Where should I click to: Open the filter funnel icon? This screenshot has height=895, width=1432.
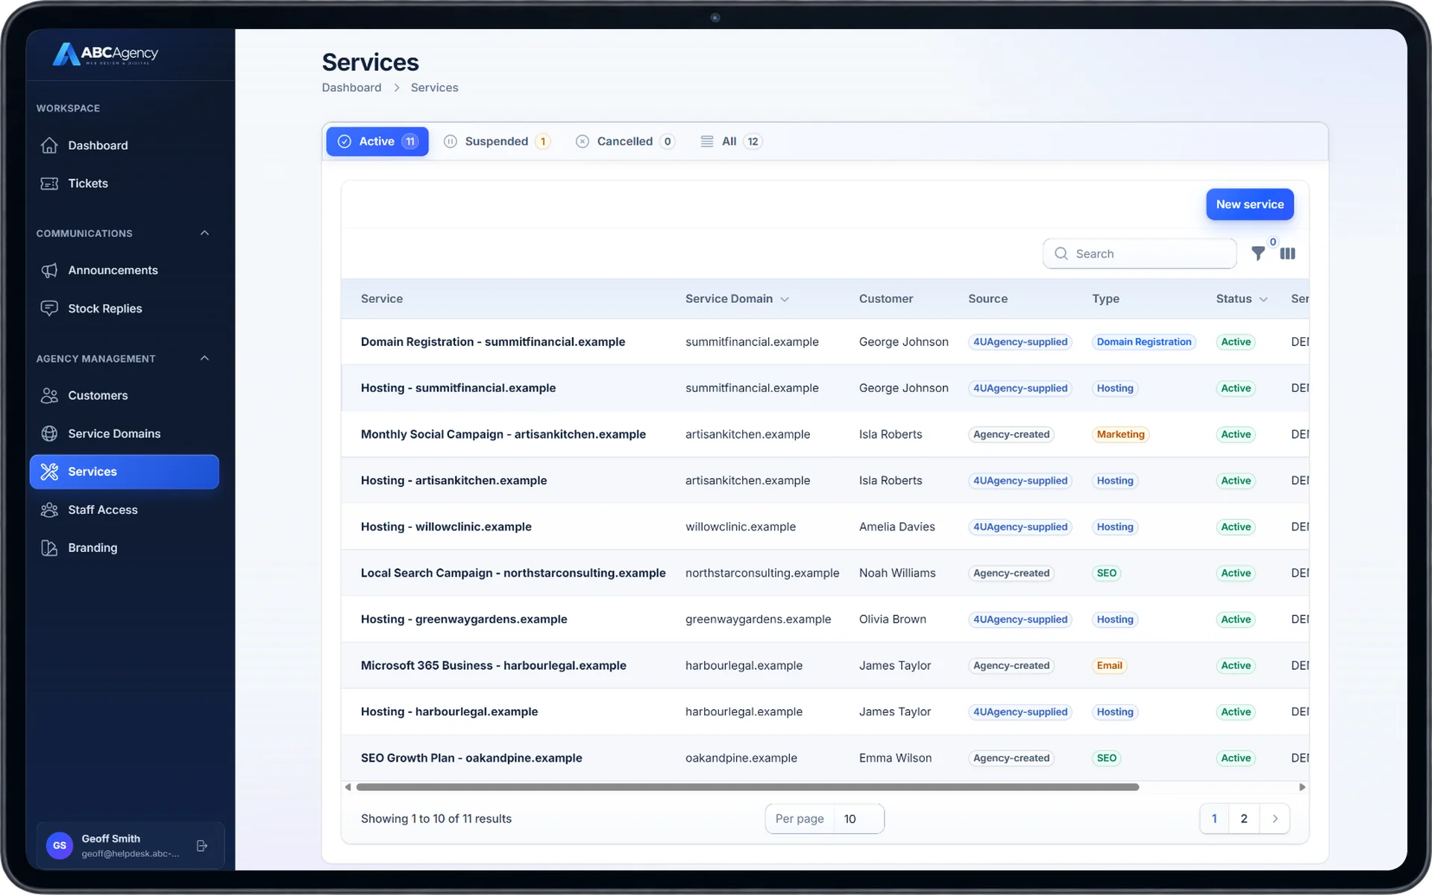coord(1258,254)
